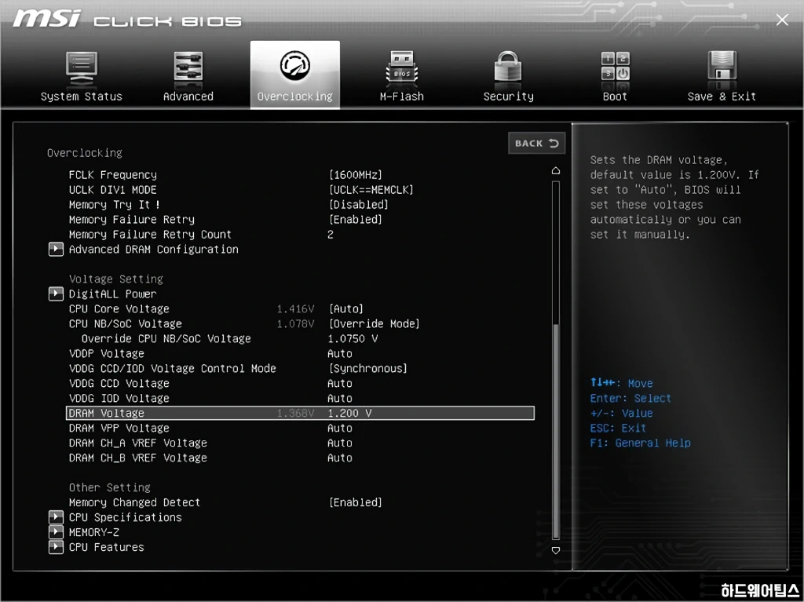Image resolution: width=804 pixels, height=602 pixels.
Task: Click the DigitALL Power label
Action: click(x=113, y=294)
